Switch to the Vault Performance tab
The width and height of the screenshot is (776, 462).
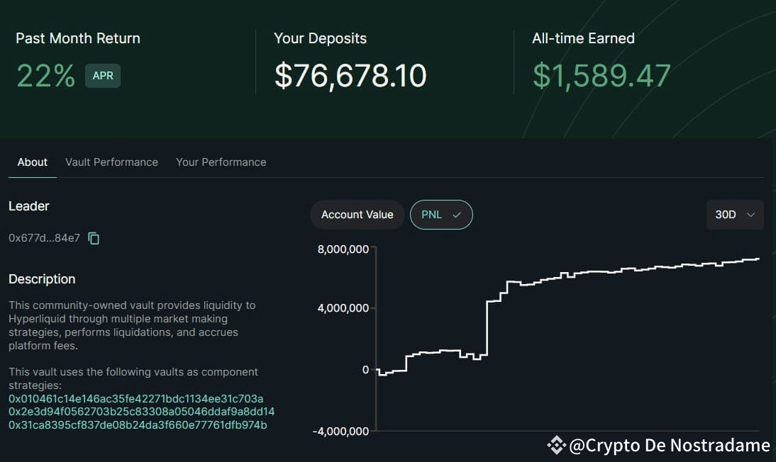pos(111,162)
